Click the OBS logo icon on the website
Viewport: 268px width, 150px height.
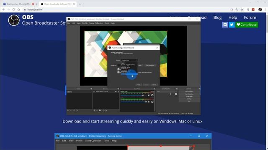(x=14, y=20)
